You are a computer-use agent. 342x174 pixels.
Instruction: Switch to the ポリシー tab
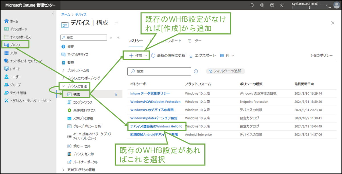[x=136, y=41]
